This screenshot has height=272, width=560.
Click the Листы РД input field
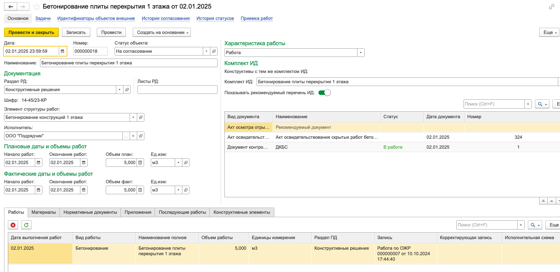point(177,90)
